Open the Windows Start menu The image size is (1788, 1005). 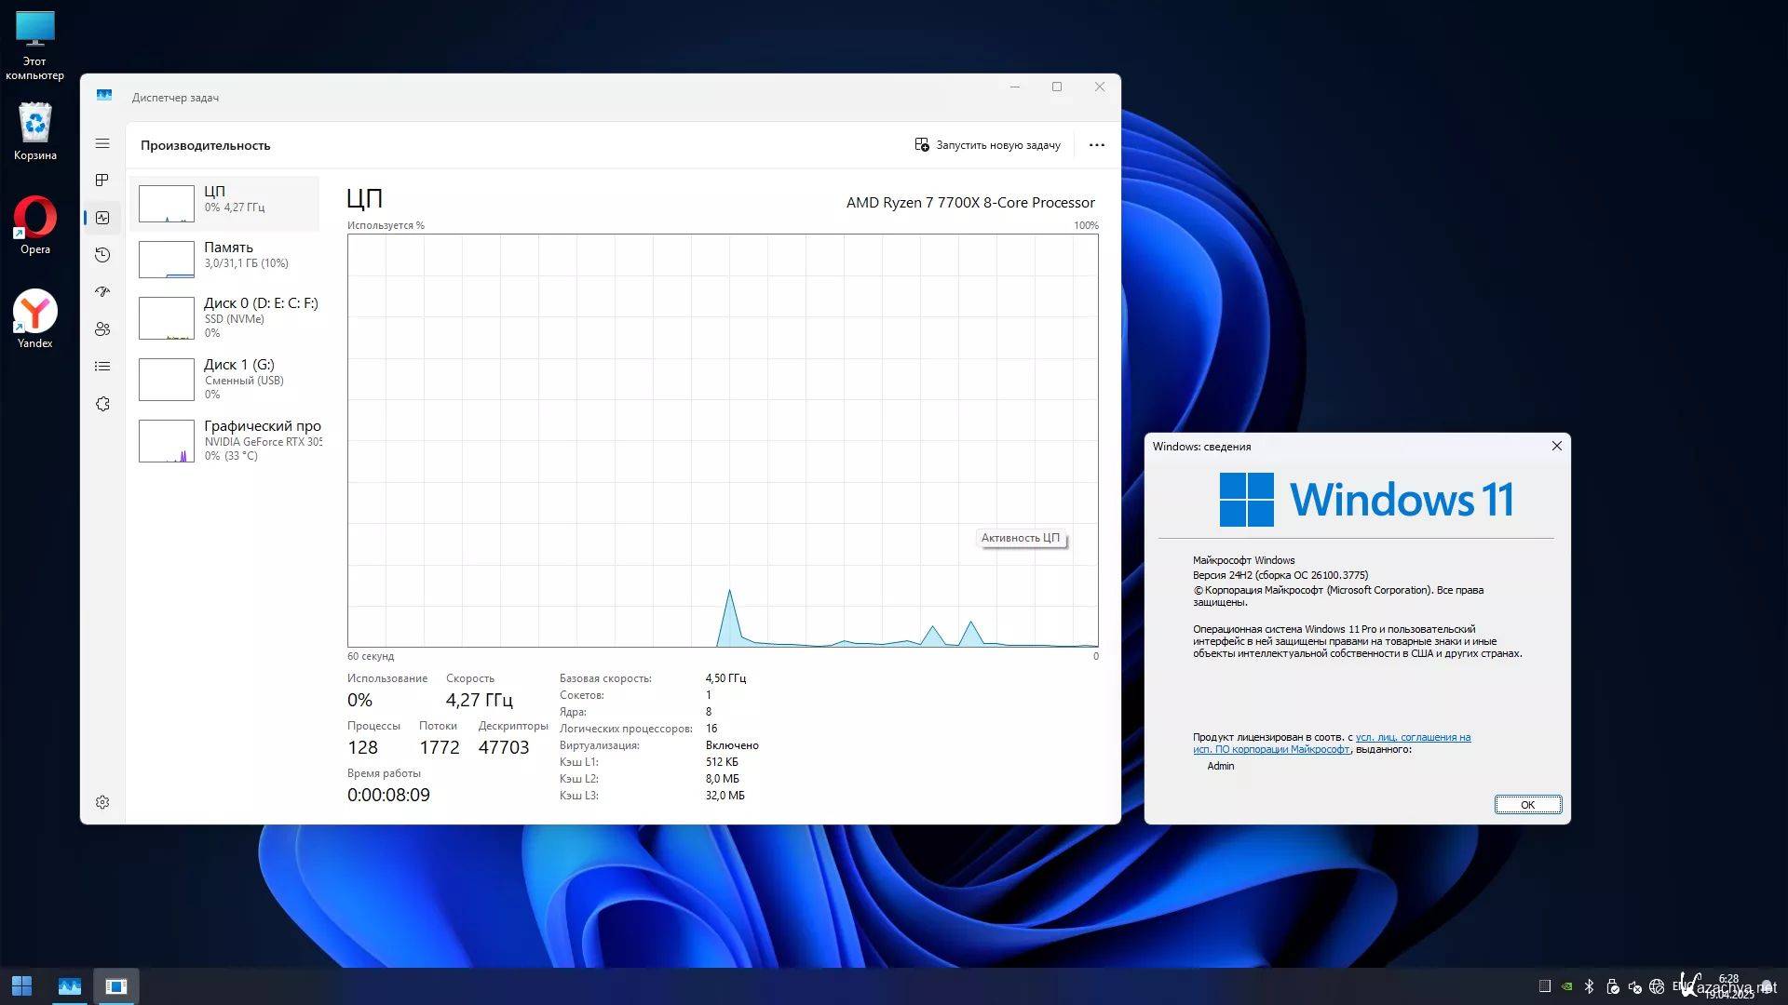pyautogui.click(x=21, y=985)
